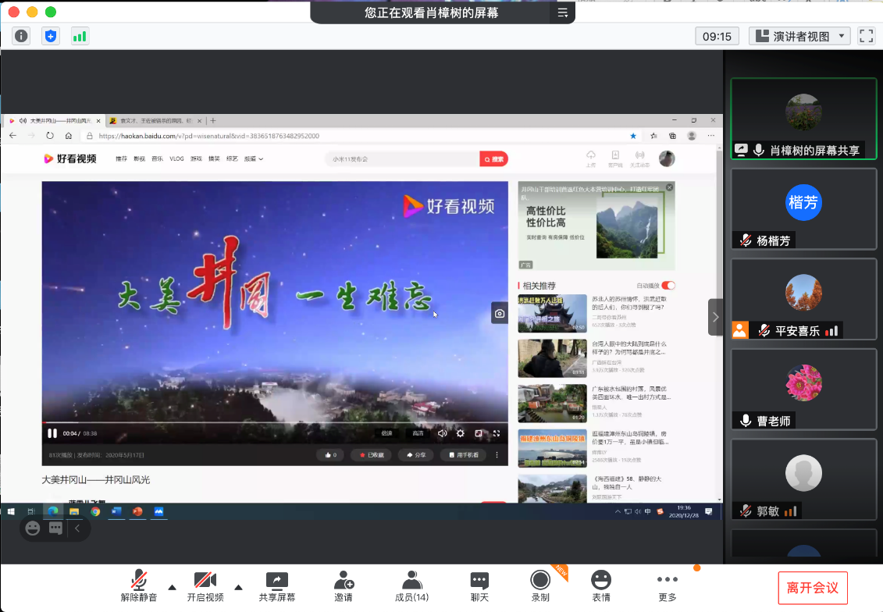This screenshot has height=612, width=883.
Task: Open the 更多 more options menu
Action: tap(667, 586)
